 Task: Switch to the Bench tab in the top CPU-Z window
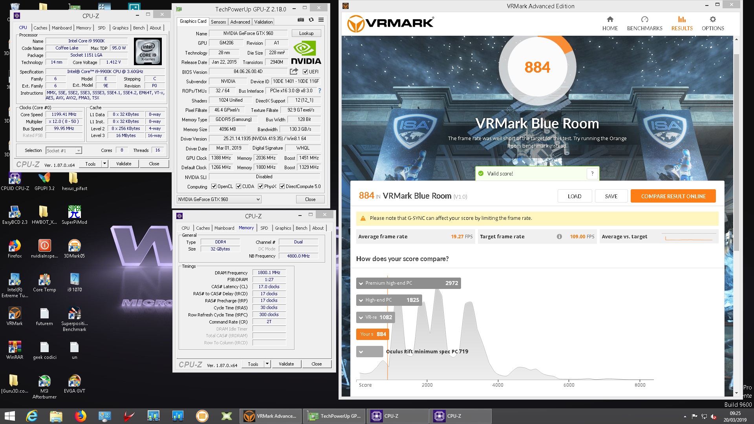click(x=139, y=28)
